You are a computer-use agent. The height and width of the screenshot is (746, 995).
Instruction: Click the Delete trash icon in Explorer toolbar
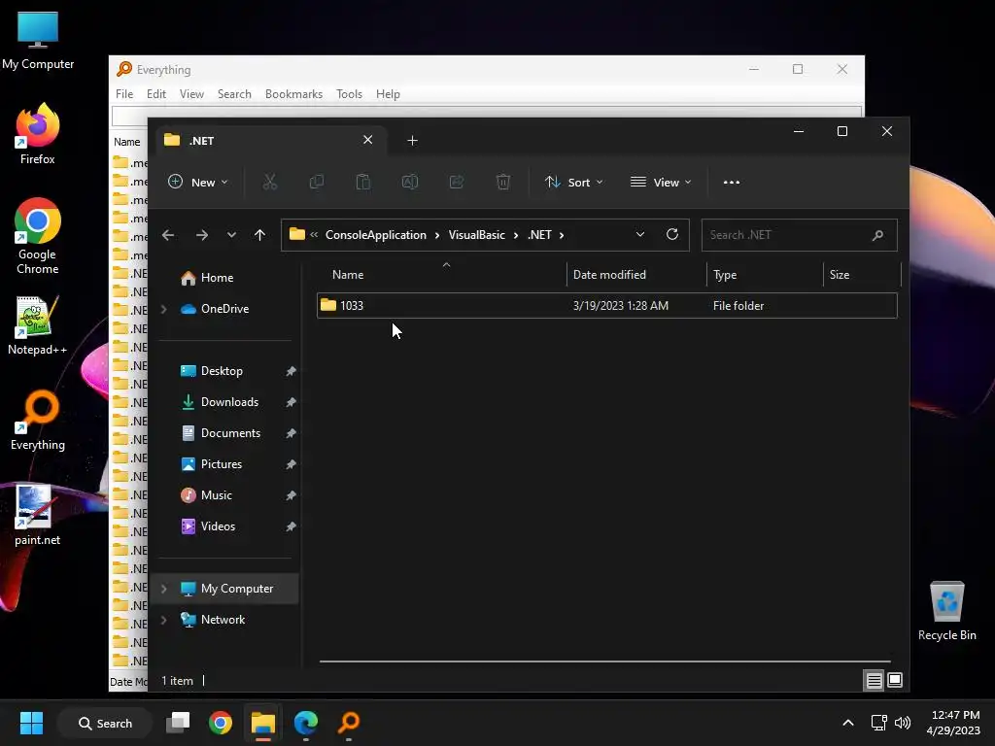pos(503,182)
